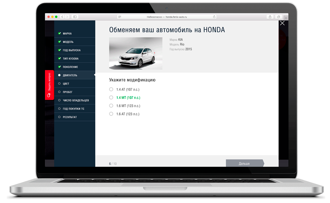Open the Результат step
The height and width of the screenshot is (203, 330).
pyautogui.click(x=75, y=117)
